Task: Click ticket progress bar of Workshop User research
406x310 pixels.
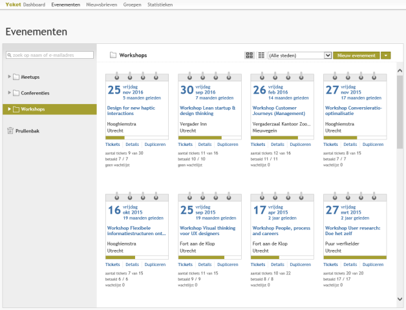Action: pyautogui.click(x=354, y=257)
